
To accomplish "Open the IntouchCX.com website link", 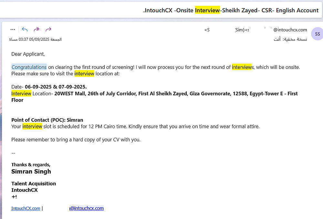I will coord(26,208).
